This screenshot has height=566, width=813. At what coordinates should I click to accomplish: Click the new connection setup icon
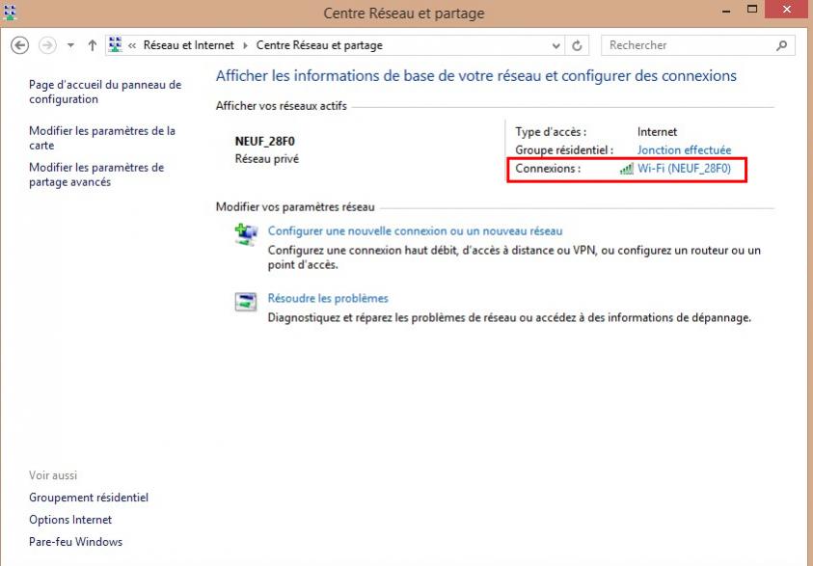[x=247, y=234]
